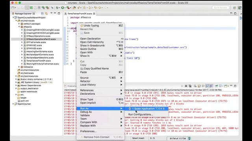This screenshot has height=141, width=252.
Task: Select DFBasicOperationsPart2.scala in the tree
Action: pos(41,39)
